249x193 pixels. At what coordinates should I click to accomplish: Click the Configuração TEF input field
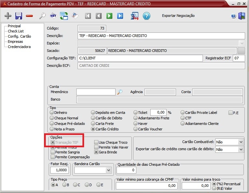coord(140,58)
